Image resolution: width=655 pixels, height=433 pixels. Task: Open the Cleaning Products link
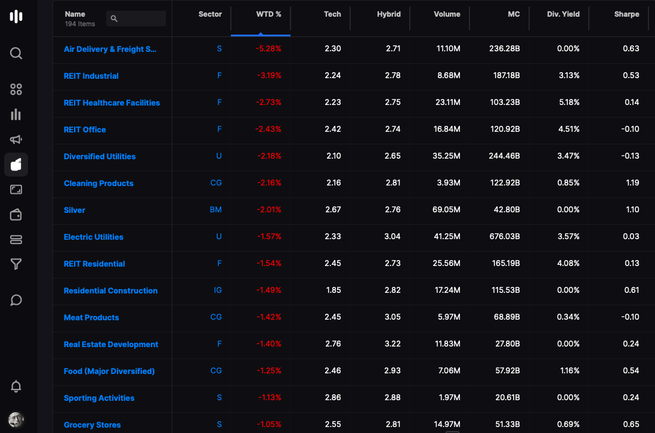(98, 183)
